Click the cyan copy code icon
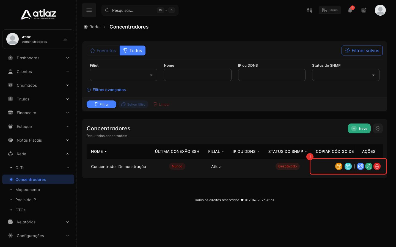Viewport: 396px width, 247px height. pos(348,166)
